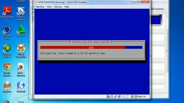Select Google Chrome desktop icon

pos(7,70)
